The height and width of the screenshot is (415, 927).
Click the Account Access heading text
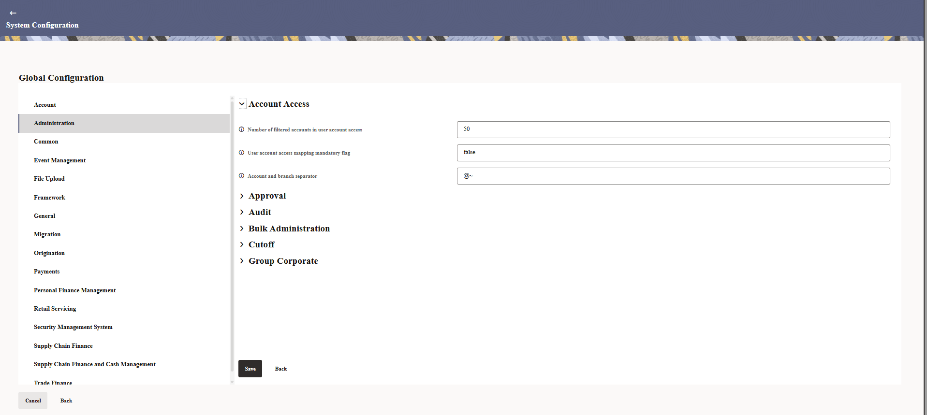[279, 104]
